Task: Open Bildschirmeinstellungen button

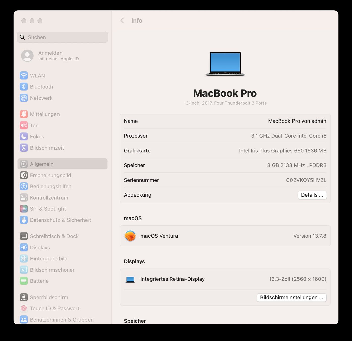Action: pyautogui.click(x=291, y=297)
